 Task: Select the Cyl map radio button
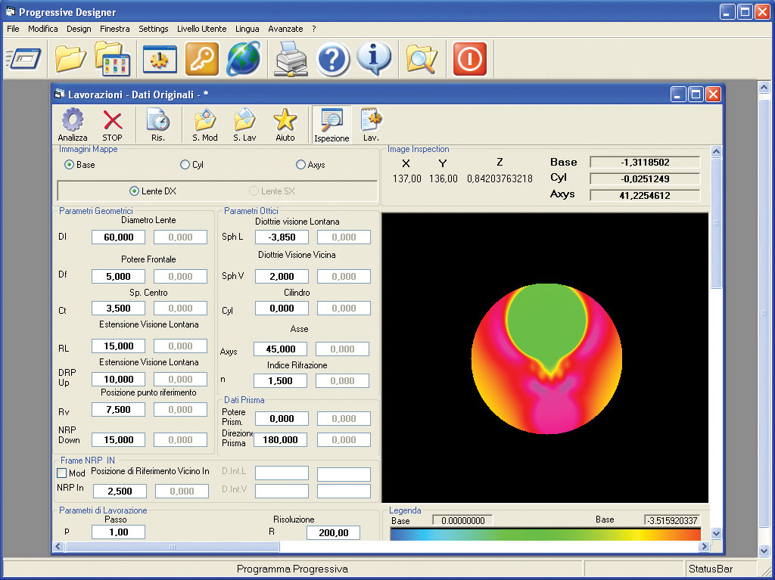185,165
